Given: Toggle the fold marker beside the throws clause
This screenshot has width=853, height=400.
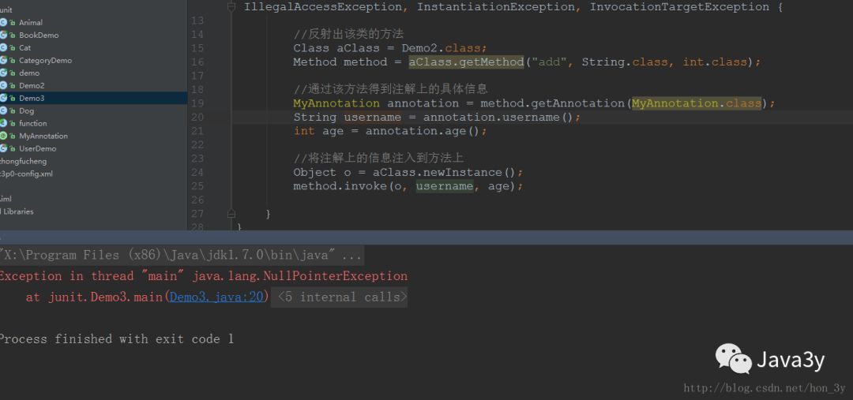Looking at the screenshot, I should 231,6.
